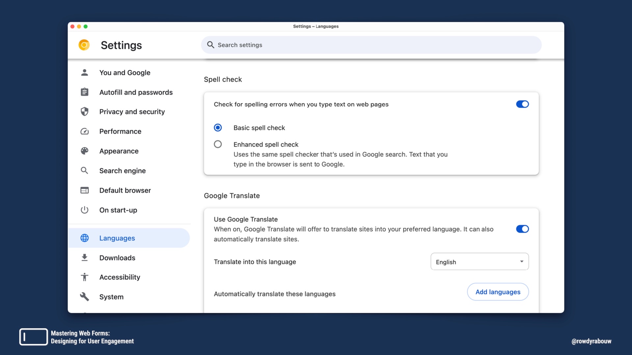Screen dimensions: 632x355
Task: Click the clipboard icon for Autofill and passwords
Action: click(x=85, y=92)
